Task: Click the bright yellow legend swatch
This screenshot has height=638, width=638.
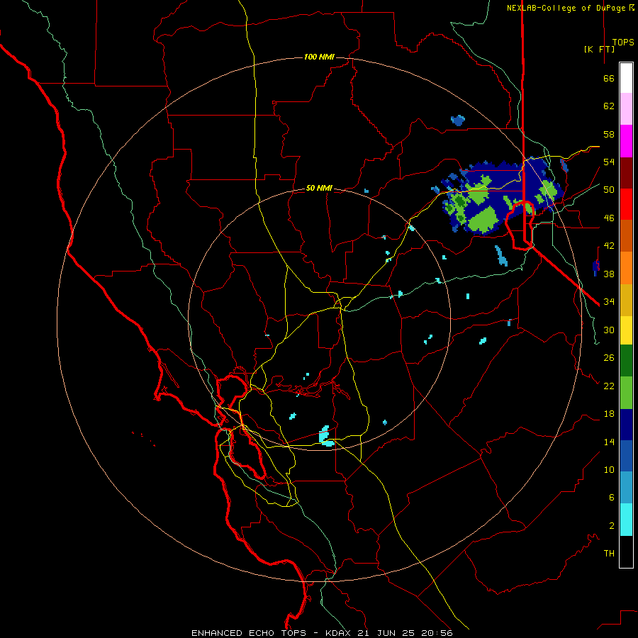Action: 626,330
